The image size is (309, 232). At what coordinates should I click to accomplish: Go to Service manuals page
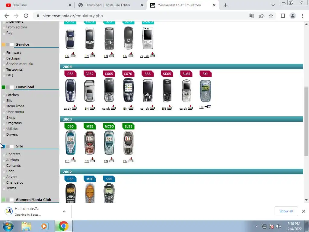click(x=20, y=64)
